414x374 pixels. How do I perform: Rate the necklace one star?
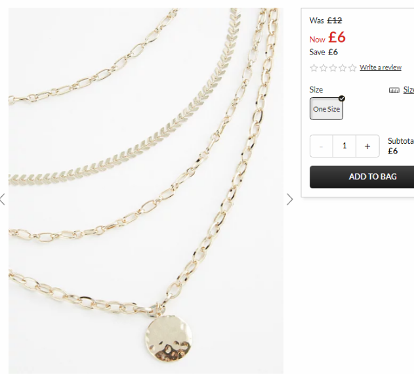(314, 68)
